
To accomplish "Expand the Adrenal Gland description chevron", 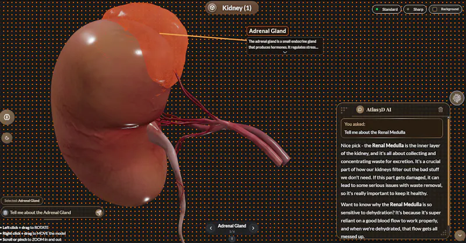I will (x=285, y=52).
